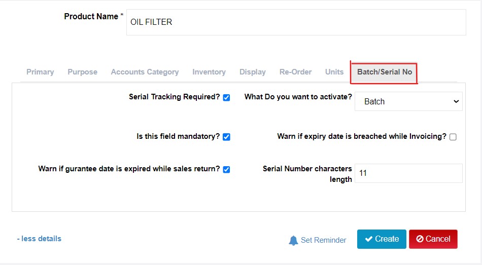Open the What Do you want to activate dropdown
482x265 pixels.
[408, 101]
